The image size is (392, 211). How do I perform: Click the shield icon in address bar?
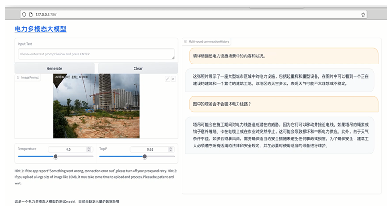(24, 14)
